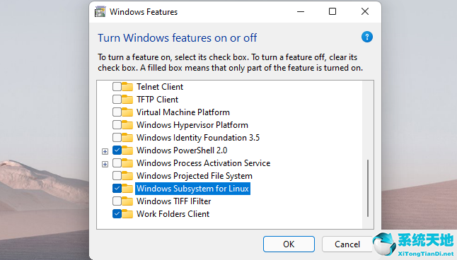Viewport: 457px width, 260px height.
Task: Maximize the Windows Features dialog
Action: (332, 11)
